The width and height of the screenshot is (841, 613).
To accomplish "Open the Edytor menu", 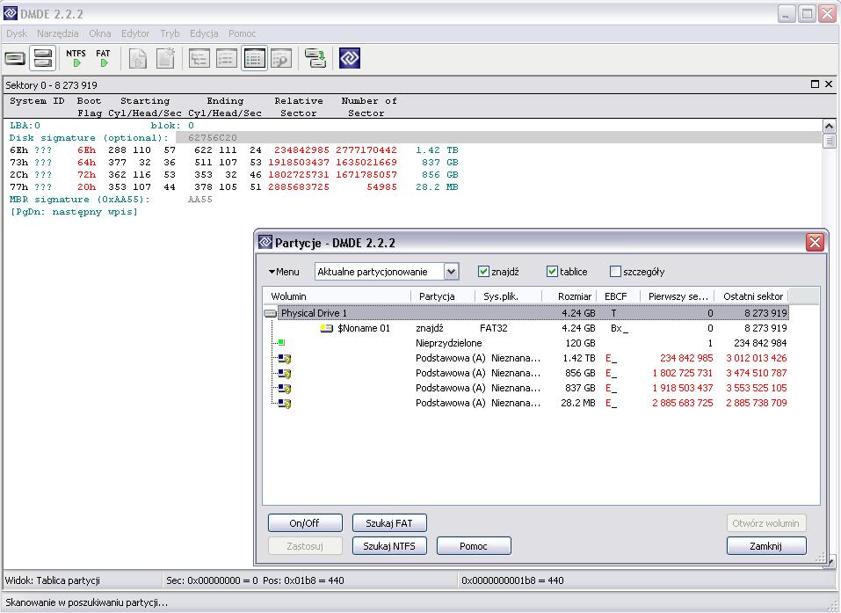I will (x=134, y=33).
